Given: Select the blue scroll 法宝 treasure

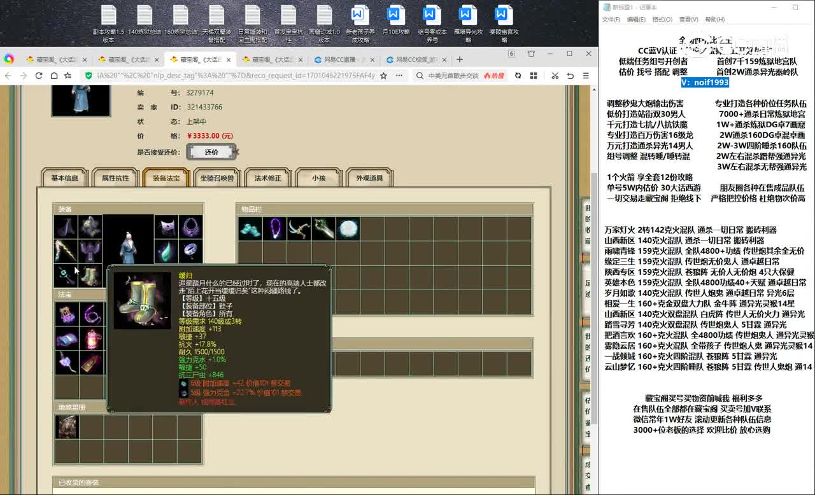Looking at the screenshot, I should coord(66,338).
